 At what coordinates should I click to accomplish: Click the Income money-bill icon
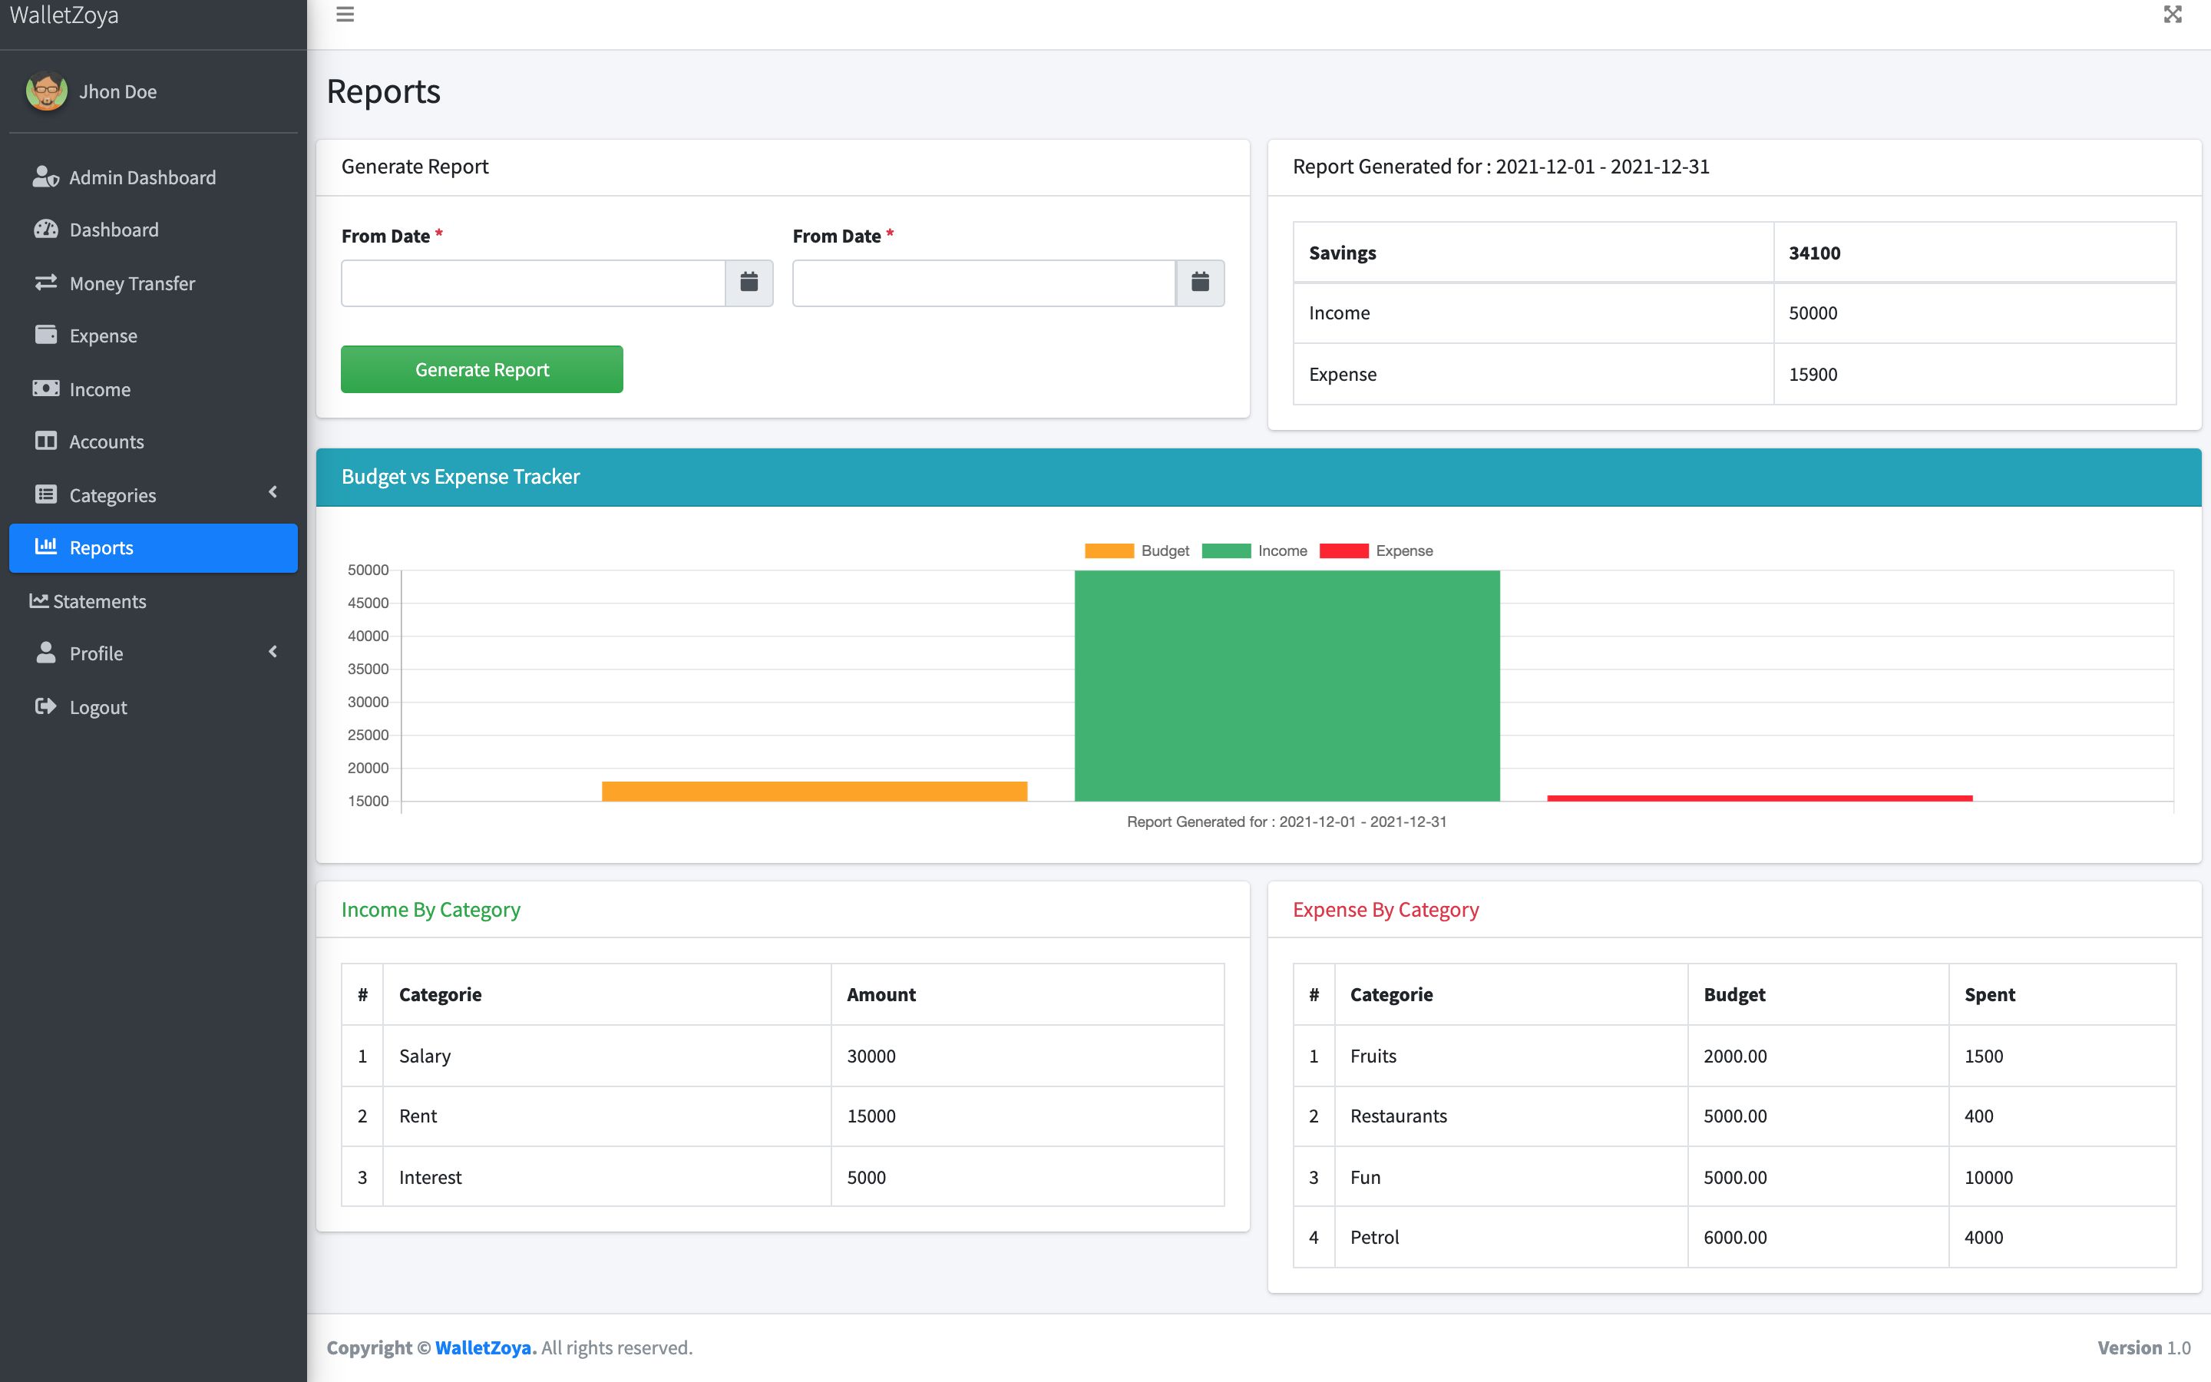click(x=46, y=388)
